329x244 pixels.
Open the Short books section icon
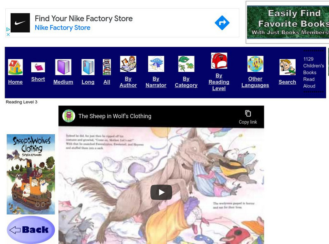coord(38,66)
